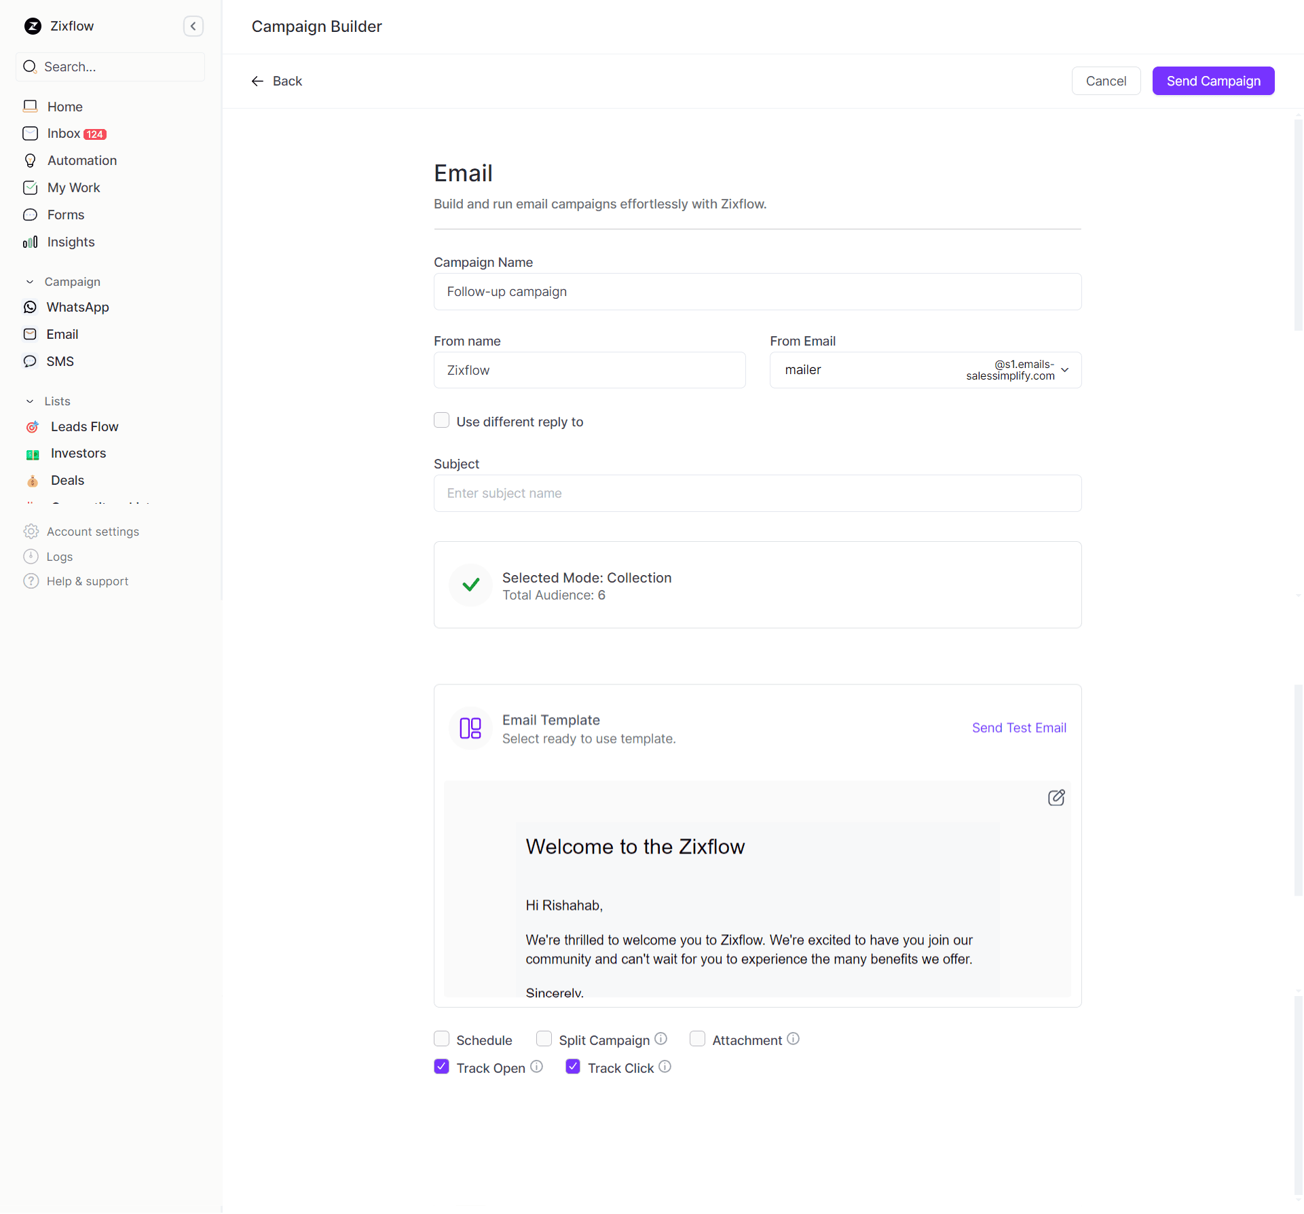This screenshot has height=1214, width=1304.
Task: Click the Send Test Email link
Action: 1018,728
